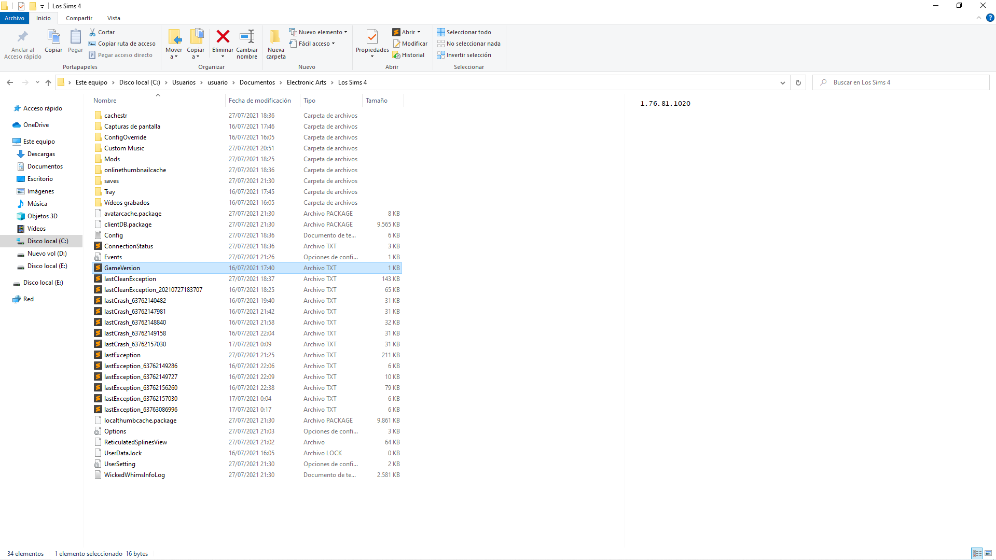
Task: Open file Historial
Action: pyautogui.click(x=409, y=55)
